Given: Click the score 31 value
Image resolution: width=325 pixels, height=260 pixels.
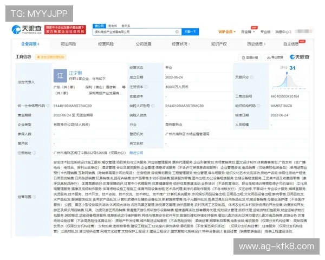Looking at the screenshot, I should pos(292,68).
